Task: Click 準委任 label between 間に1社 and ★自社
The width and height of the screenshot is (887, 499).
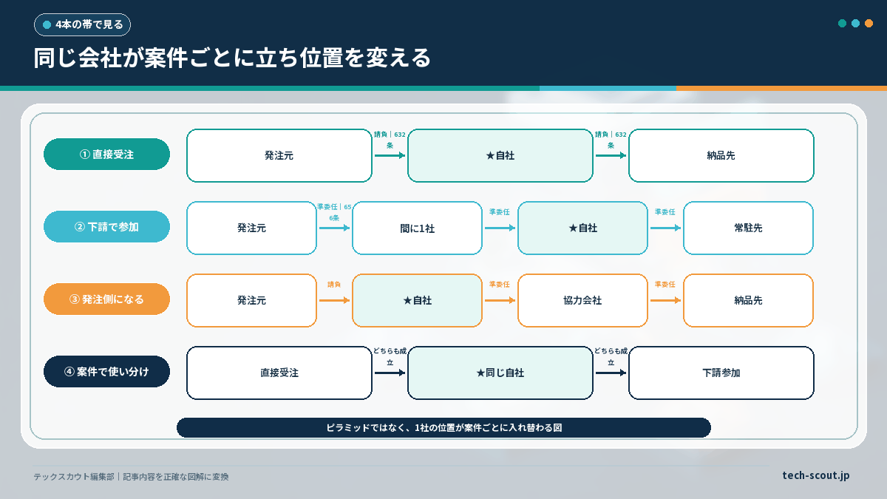Action: click(x=500, y=211)
